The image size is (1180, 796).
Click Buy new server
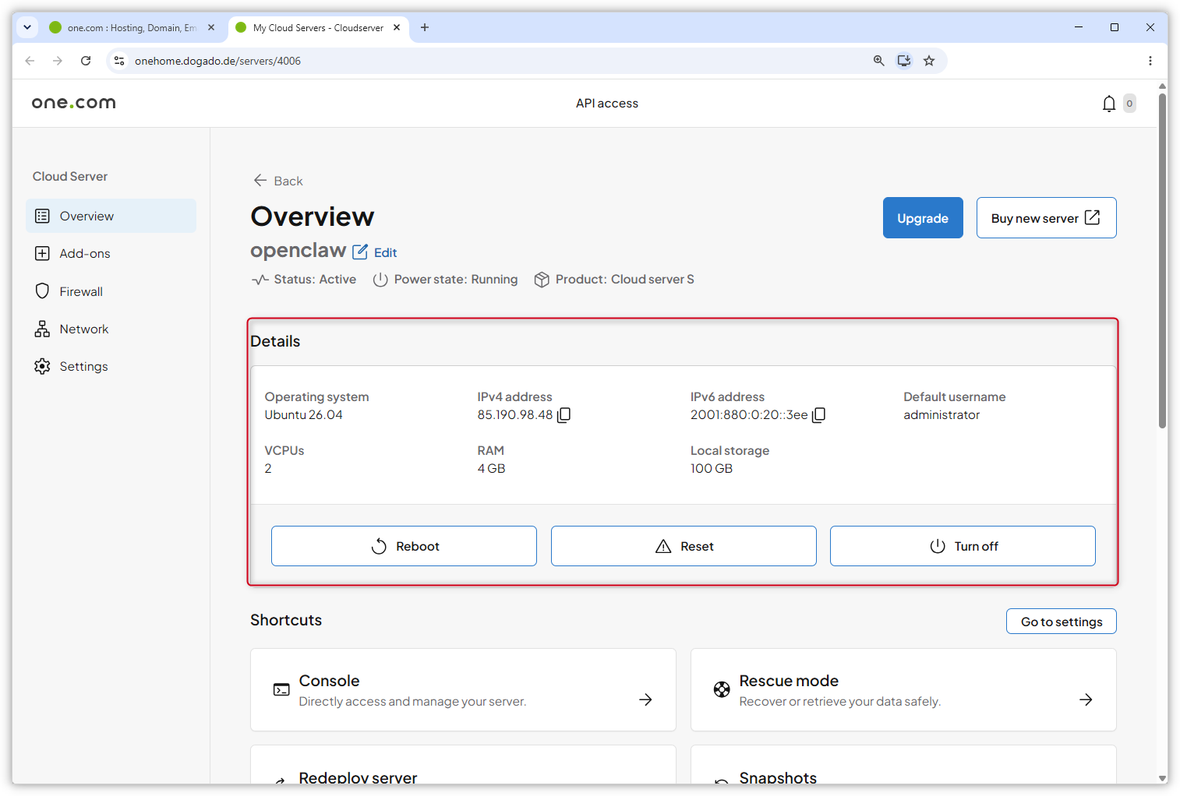[1046, 218]
